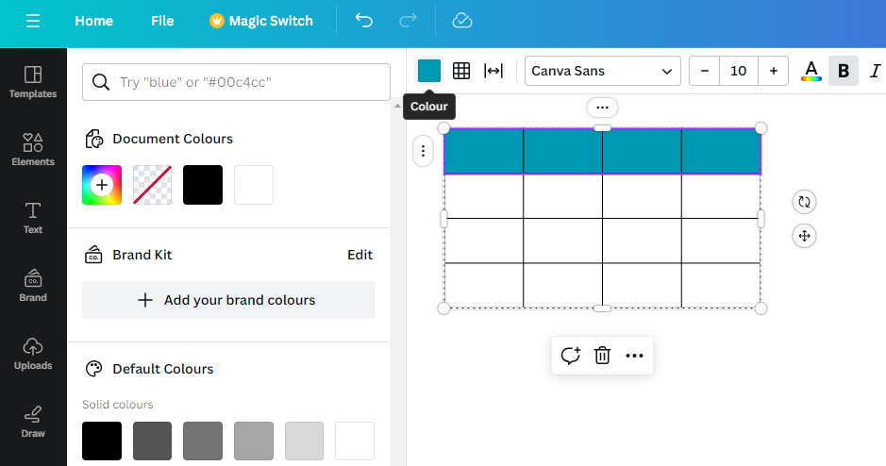886x466 pixels.
Task: Click the scroll up arrow of the panel
Action: pyautogui.click(x=398, y=106)
